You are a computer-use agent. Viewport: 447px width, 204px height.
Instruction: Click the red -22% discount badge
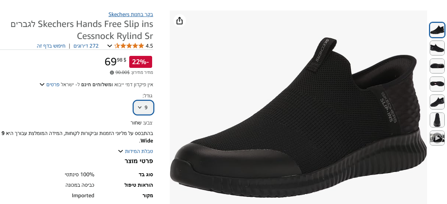click(x=140, y=62)
